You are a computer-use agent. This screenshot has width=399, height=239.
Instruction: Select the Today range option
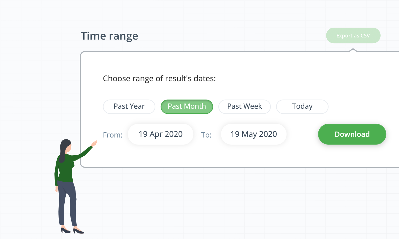(x=302, y=106)
